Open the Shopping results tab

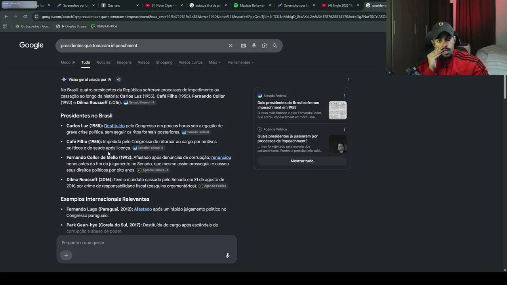(x=164, y=63)
